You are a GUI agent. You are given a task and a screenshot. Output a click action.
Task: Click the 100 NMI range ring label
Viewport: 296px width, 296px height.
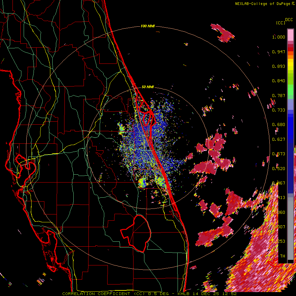coord(148,26)
